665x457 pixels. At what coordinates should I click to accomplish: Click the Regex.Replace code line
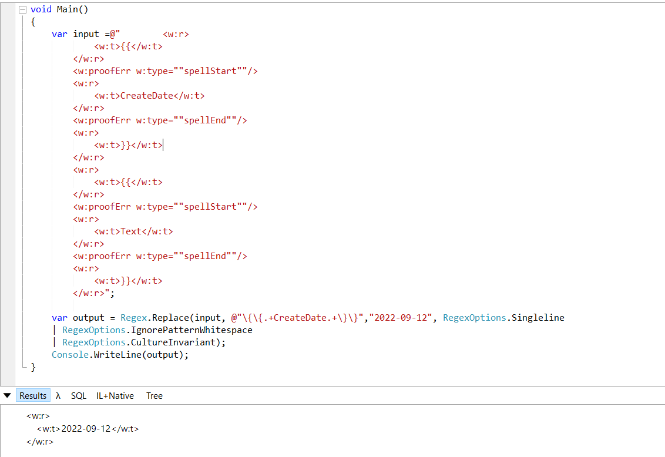click(308, 318)
